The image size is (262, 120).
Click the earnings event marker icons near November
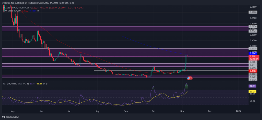pos(190,78)
